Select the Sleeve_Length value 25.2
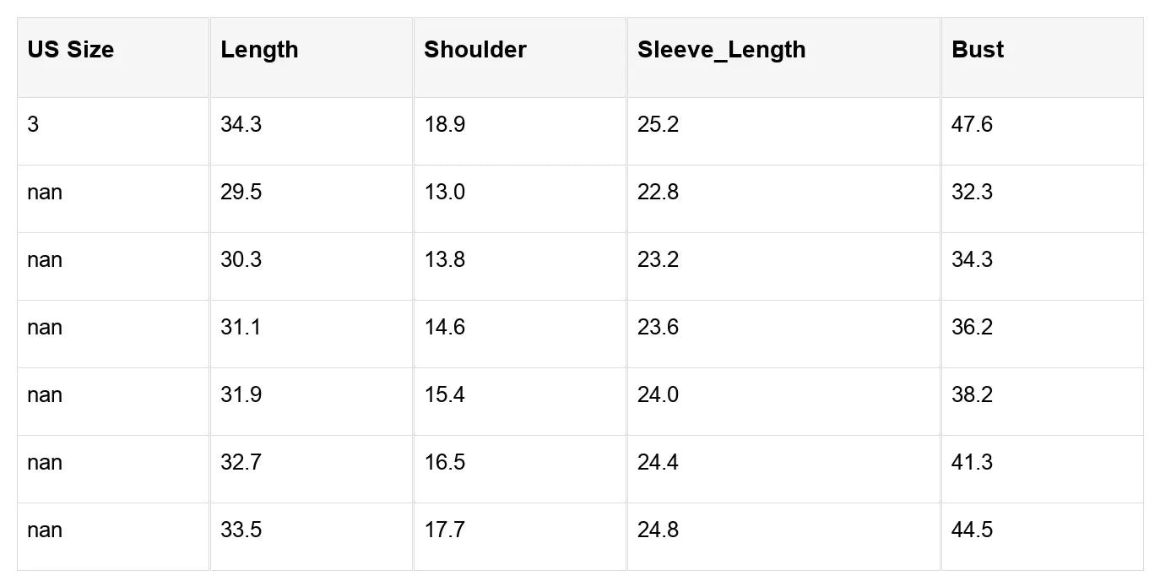 pyautogui.click(x=659, y=125)
